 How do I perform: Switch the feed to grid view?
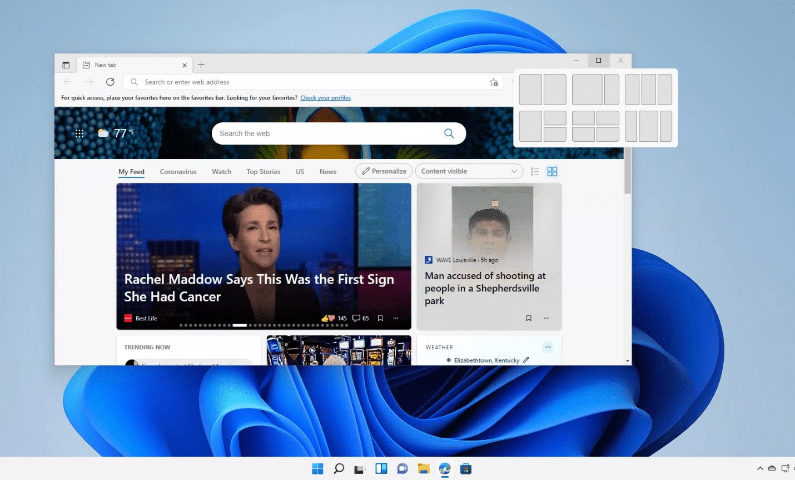click(x=552, y=171)
